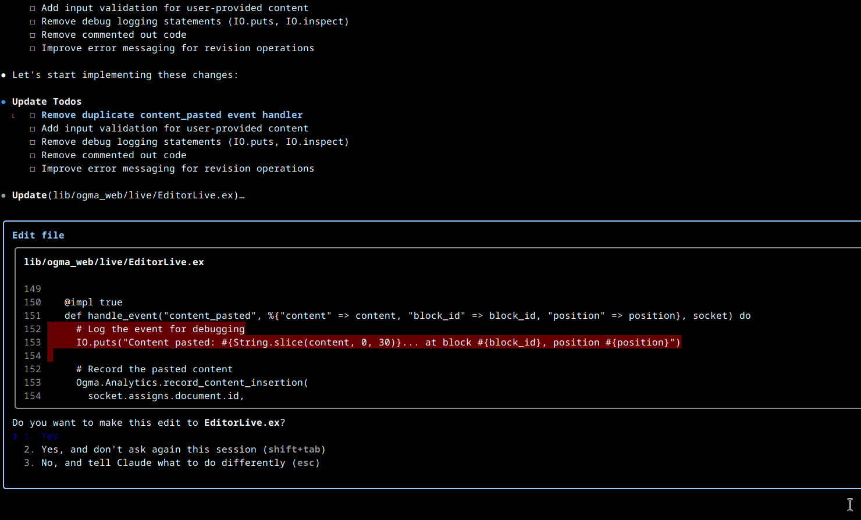Click line number 151 in the diff
Viewport: 861px width, 520px height.
tap(33, 316)
